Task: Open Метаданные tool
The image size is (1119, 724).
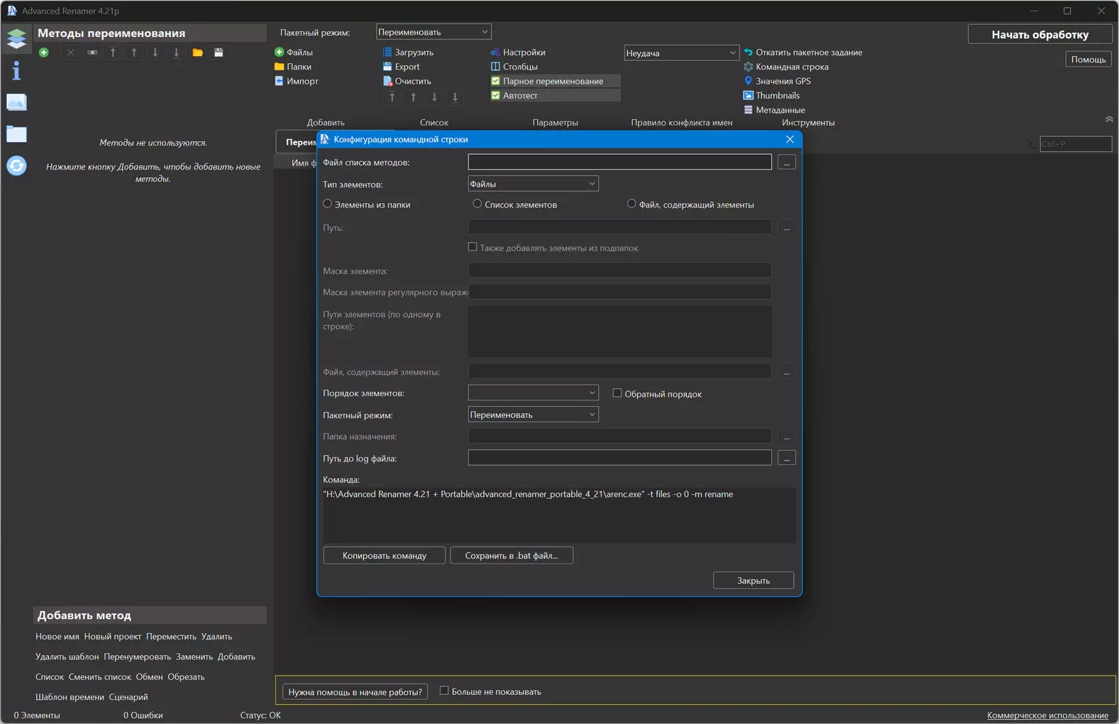Action: pyautogui.click(x=774, y=110)
